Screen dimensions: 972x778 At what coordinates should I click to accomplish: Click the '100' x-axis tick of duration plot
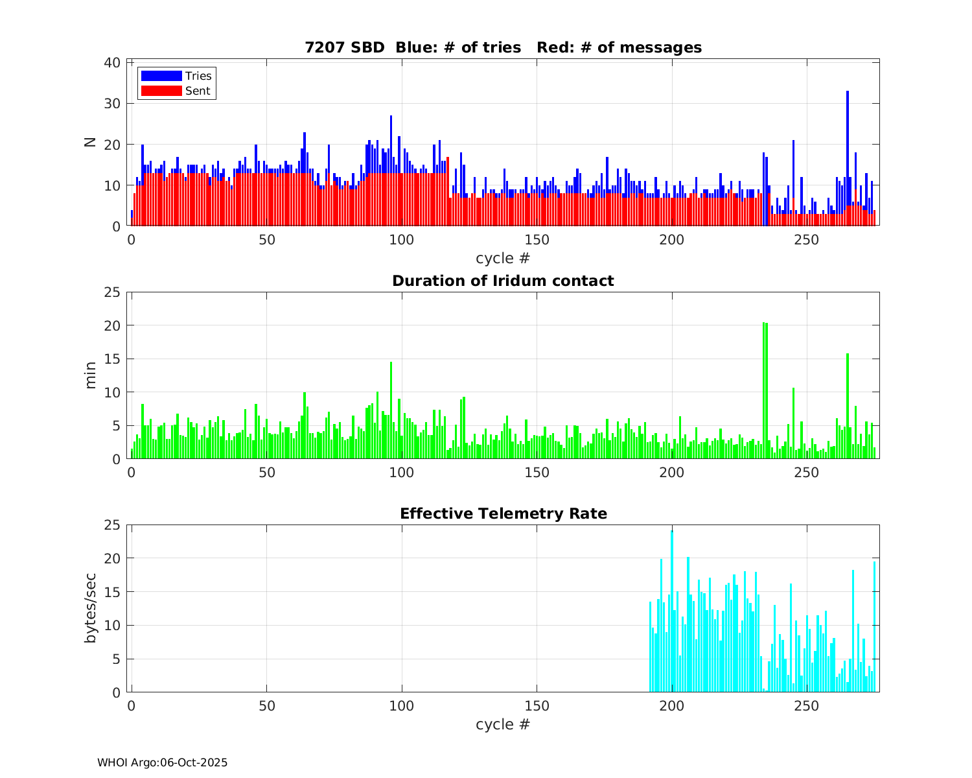click(401, 473)
